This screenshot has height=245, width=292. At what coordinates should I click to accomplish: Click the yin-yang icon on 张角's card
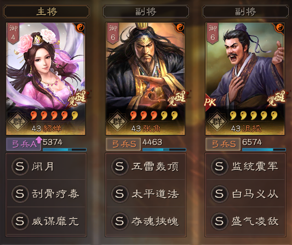pyautogui.click(x=180, y=28)
